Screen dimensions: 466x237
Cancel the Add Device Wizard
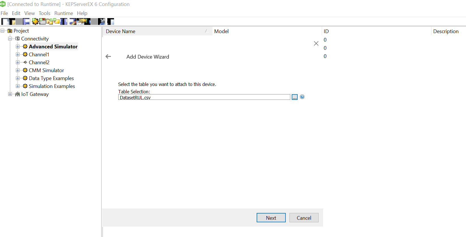[304, 218]
